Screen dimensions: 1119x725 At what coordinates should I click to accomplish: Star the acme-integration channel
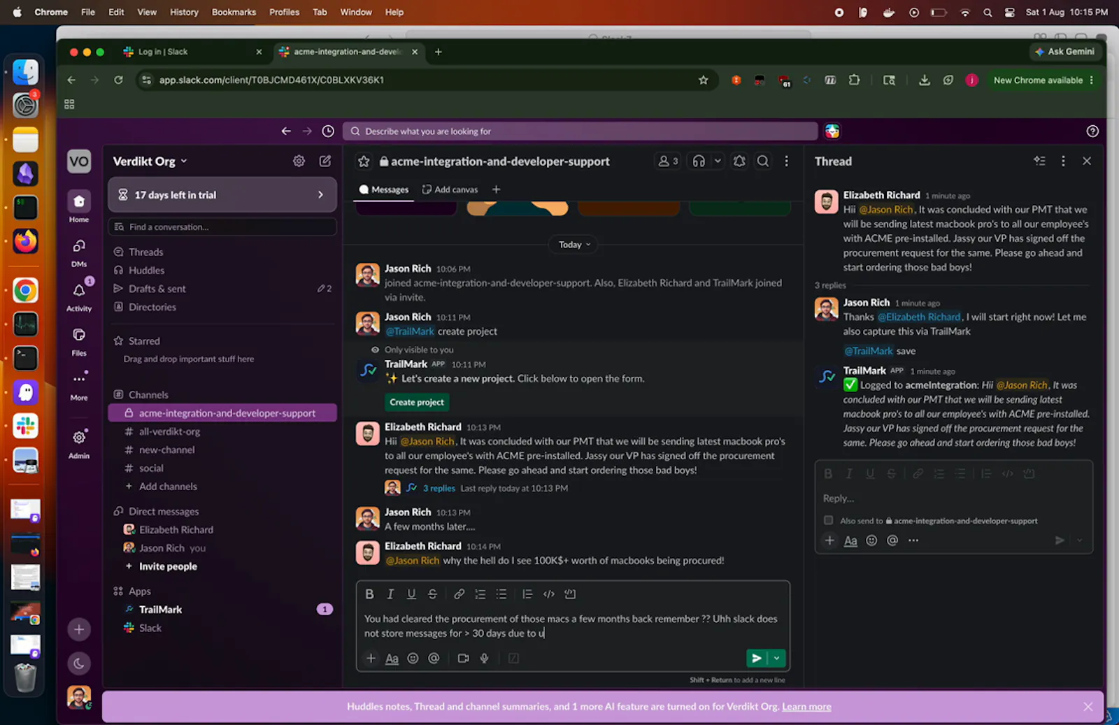click(364, 161)
